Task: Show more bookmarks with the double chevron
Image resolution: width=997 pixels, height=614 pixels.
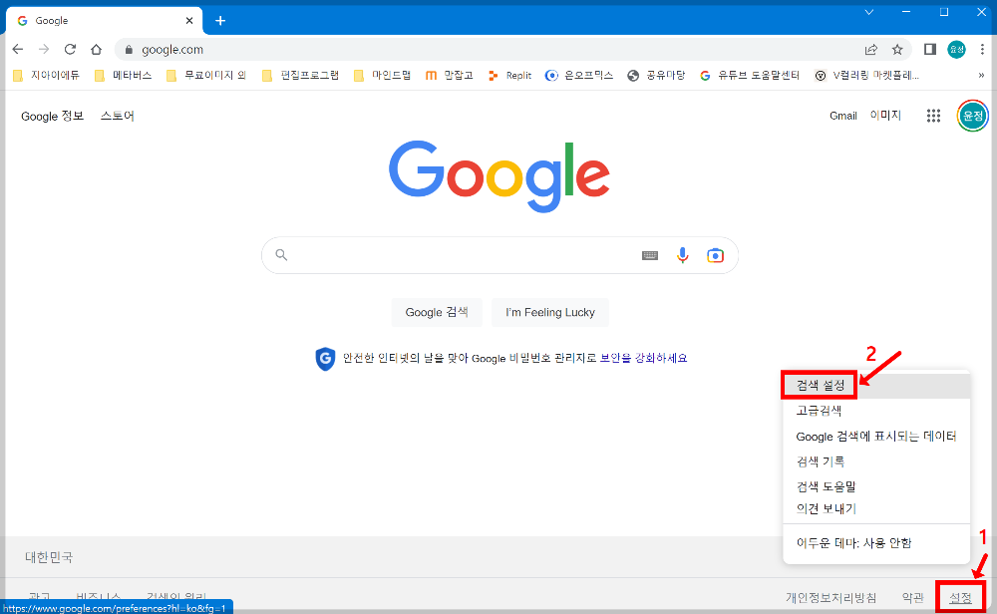Action: pos(981,76)
